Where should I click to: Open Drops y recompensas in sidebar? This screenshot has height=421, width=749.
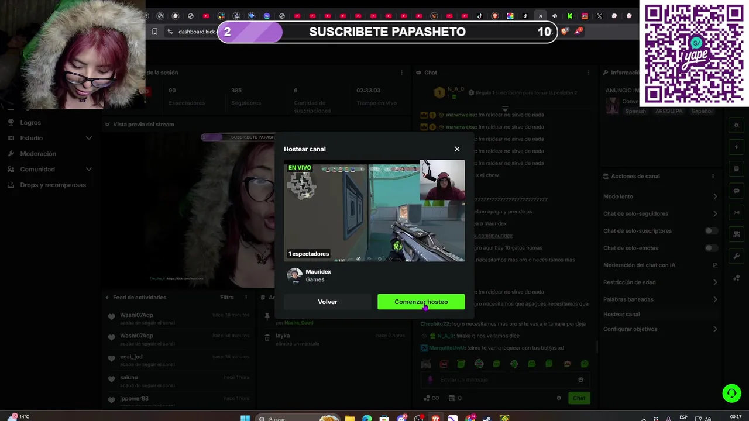pos(53,185)
